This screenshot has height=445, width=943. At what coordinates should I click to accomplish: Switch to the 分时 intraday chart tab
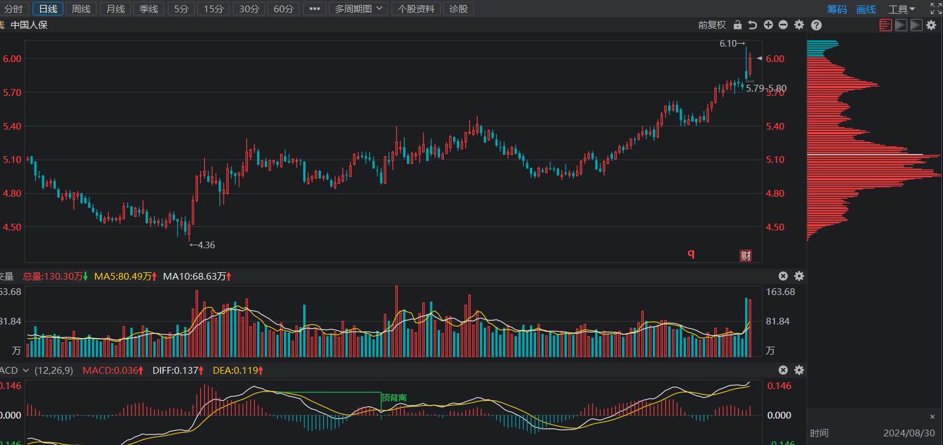pos(14,9)
